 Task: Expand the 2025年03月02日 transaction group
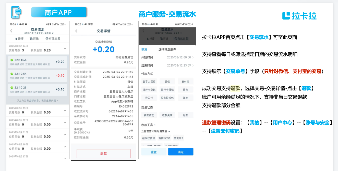(x=65, y=122)
